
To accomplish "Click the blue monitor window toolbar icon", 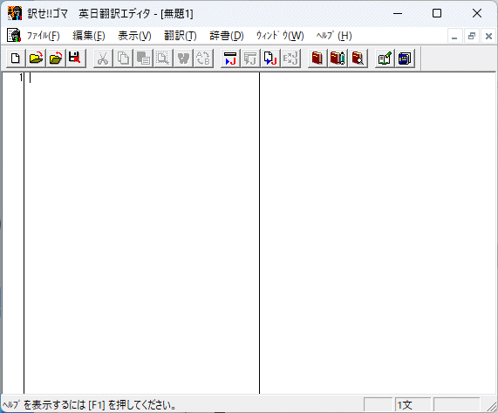I will 405,59.
